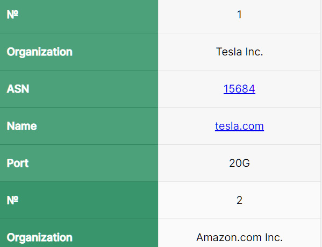The width and height of the screenshot is (322, 247).
Task: Click the Port header cell
Action: [x=79, y=163]
